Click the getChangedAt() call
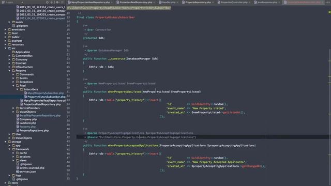 (253, 166)
